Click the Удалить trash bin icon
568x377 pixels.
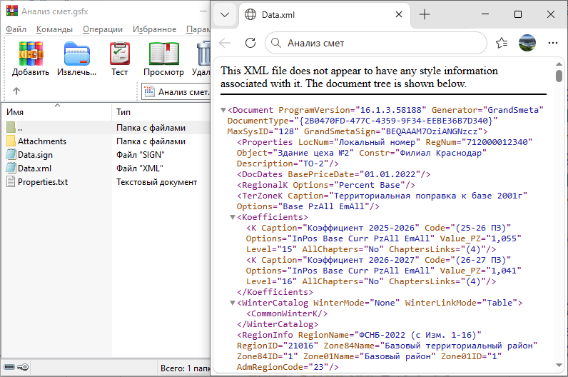pos(203,54)
